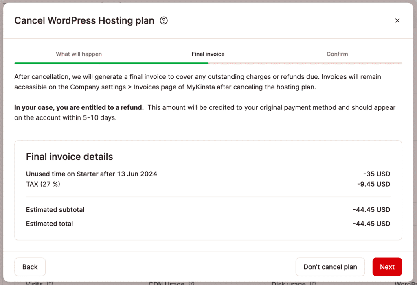Click the -35 USD refund amount
417x285 pixels.
(x=377, y=174)
